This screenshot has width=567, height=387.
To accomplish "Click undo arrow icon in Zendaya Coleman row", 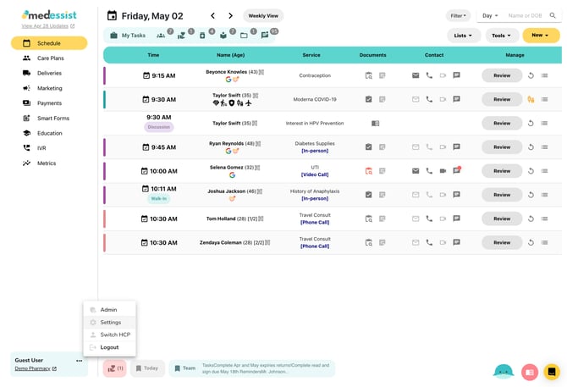I will [531, 242].
